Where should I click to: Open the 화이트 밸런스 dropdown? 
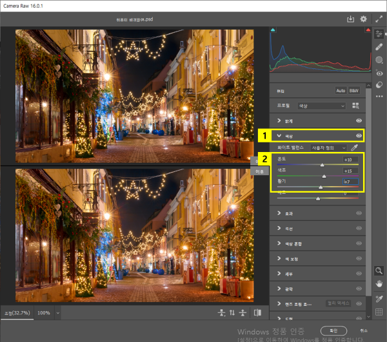329,147
